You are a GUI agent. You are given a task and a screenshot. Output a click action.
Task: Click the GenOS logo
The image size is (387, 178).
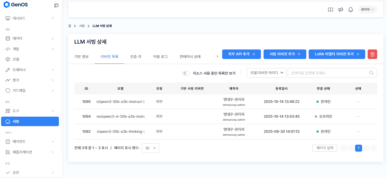click(x=16, y=4)
